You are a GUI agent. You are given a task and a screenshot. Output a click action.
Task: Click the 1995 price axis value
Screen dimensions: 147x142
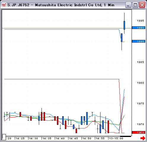coord(140,21)
